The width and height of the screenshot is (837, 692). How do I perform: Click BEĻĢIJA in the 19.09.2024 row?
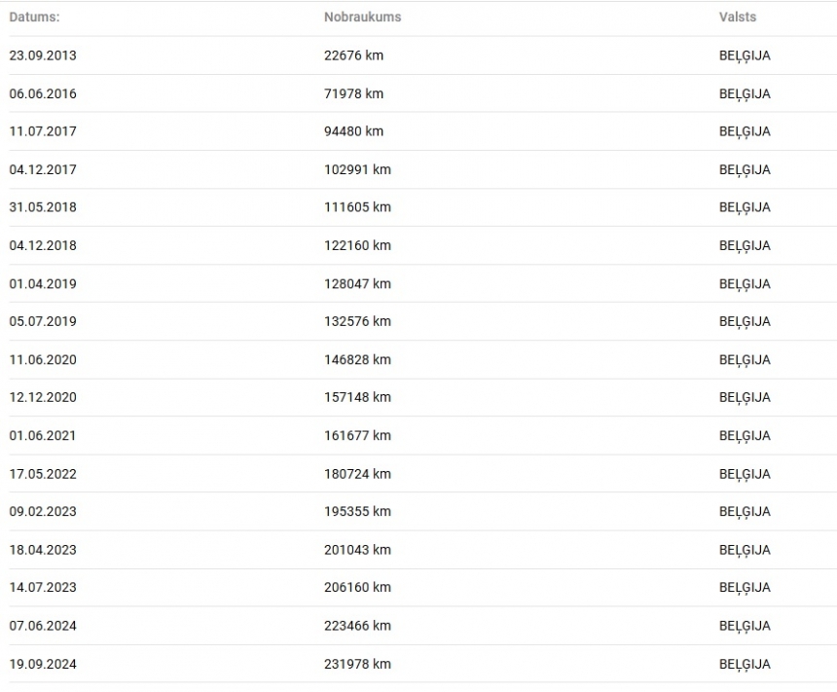745,664
